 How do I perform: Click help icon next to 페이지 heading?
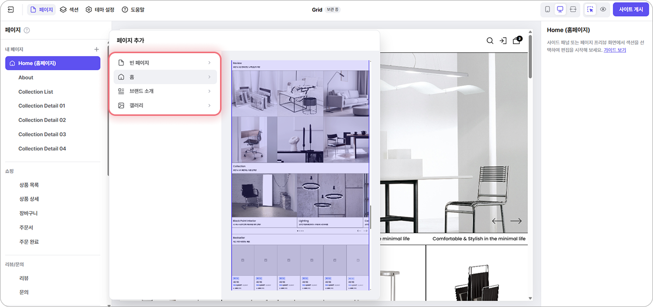point(27,30)
